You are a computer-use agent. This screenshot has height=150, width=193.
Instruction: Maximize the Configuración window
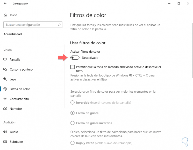pos(179,4)
